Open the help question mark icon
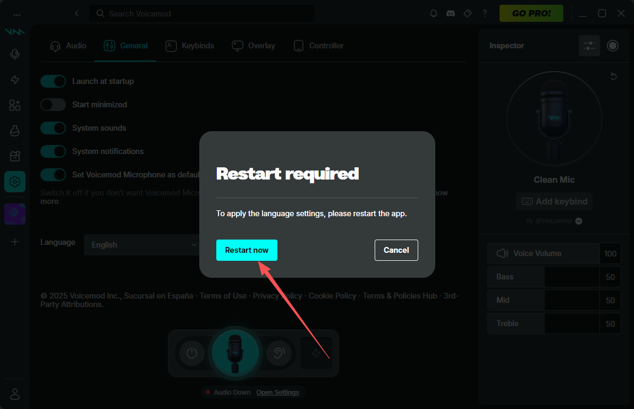The image size is (634, 409). tap(484, 13)
